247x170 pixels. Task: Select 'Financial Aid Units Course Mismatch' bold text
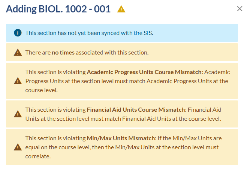click(137, 110)
